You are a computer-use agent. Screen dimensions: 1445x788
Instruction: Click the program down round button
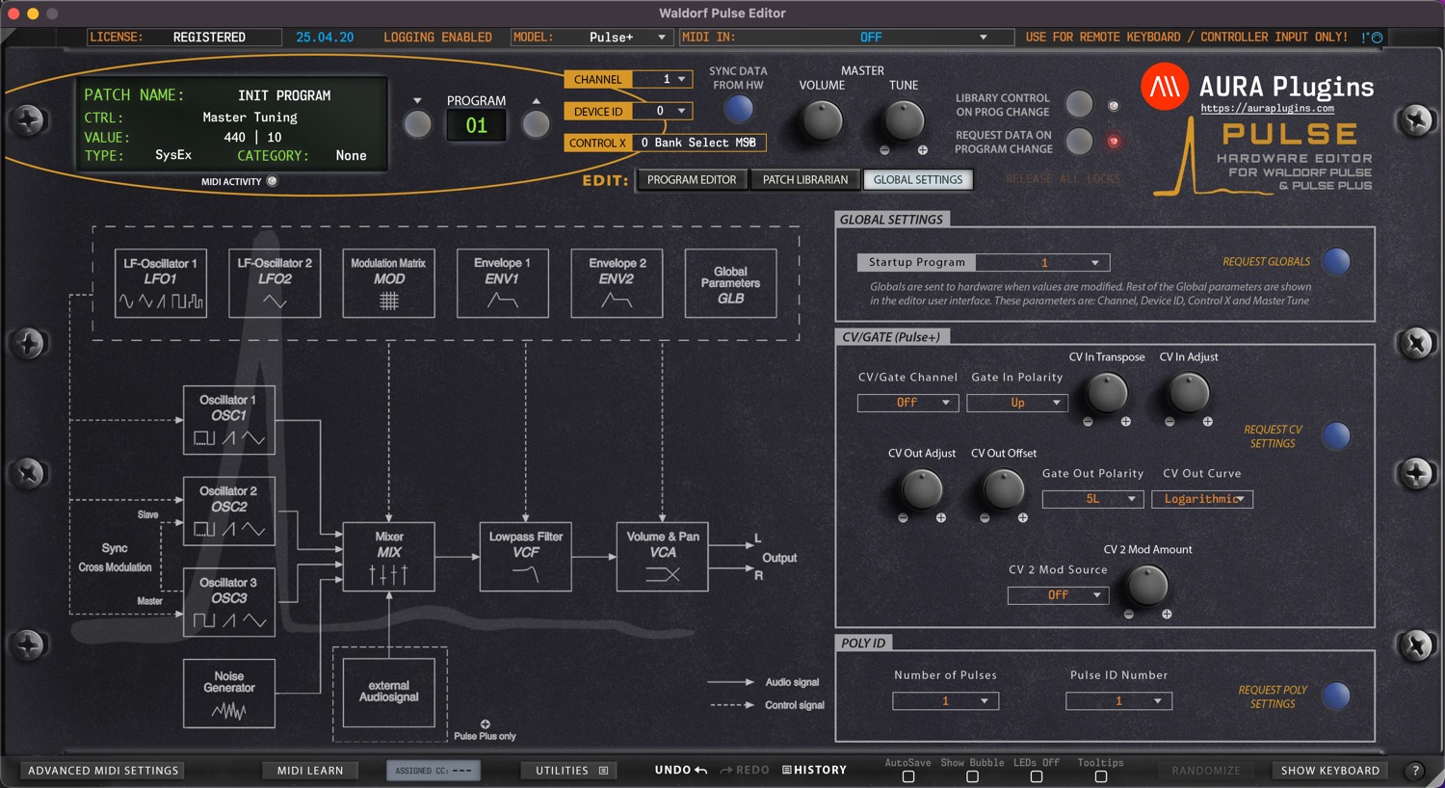(x=417, y=124)
